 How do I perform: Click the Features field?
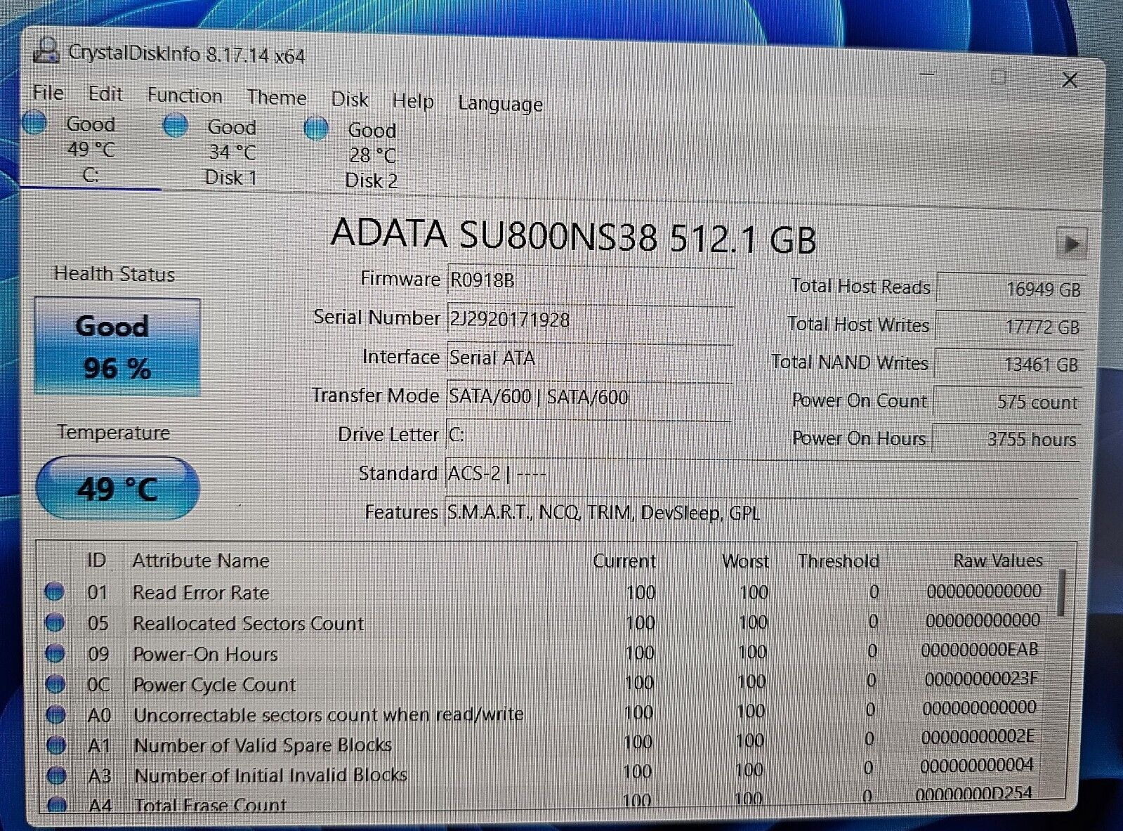point(762,512)
